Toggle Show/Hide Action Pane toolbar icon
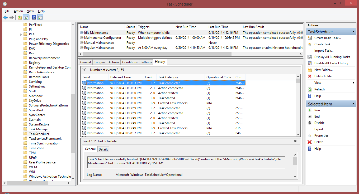Image resolution: width=359 pixels, height=194 pixels. [x=40, y=18]
